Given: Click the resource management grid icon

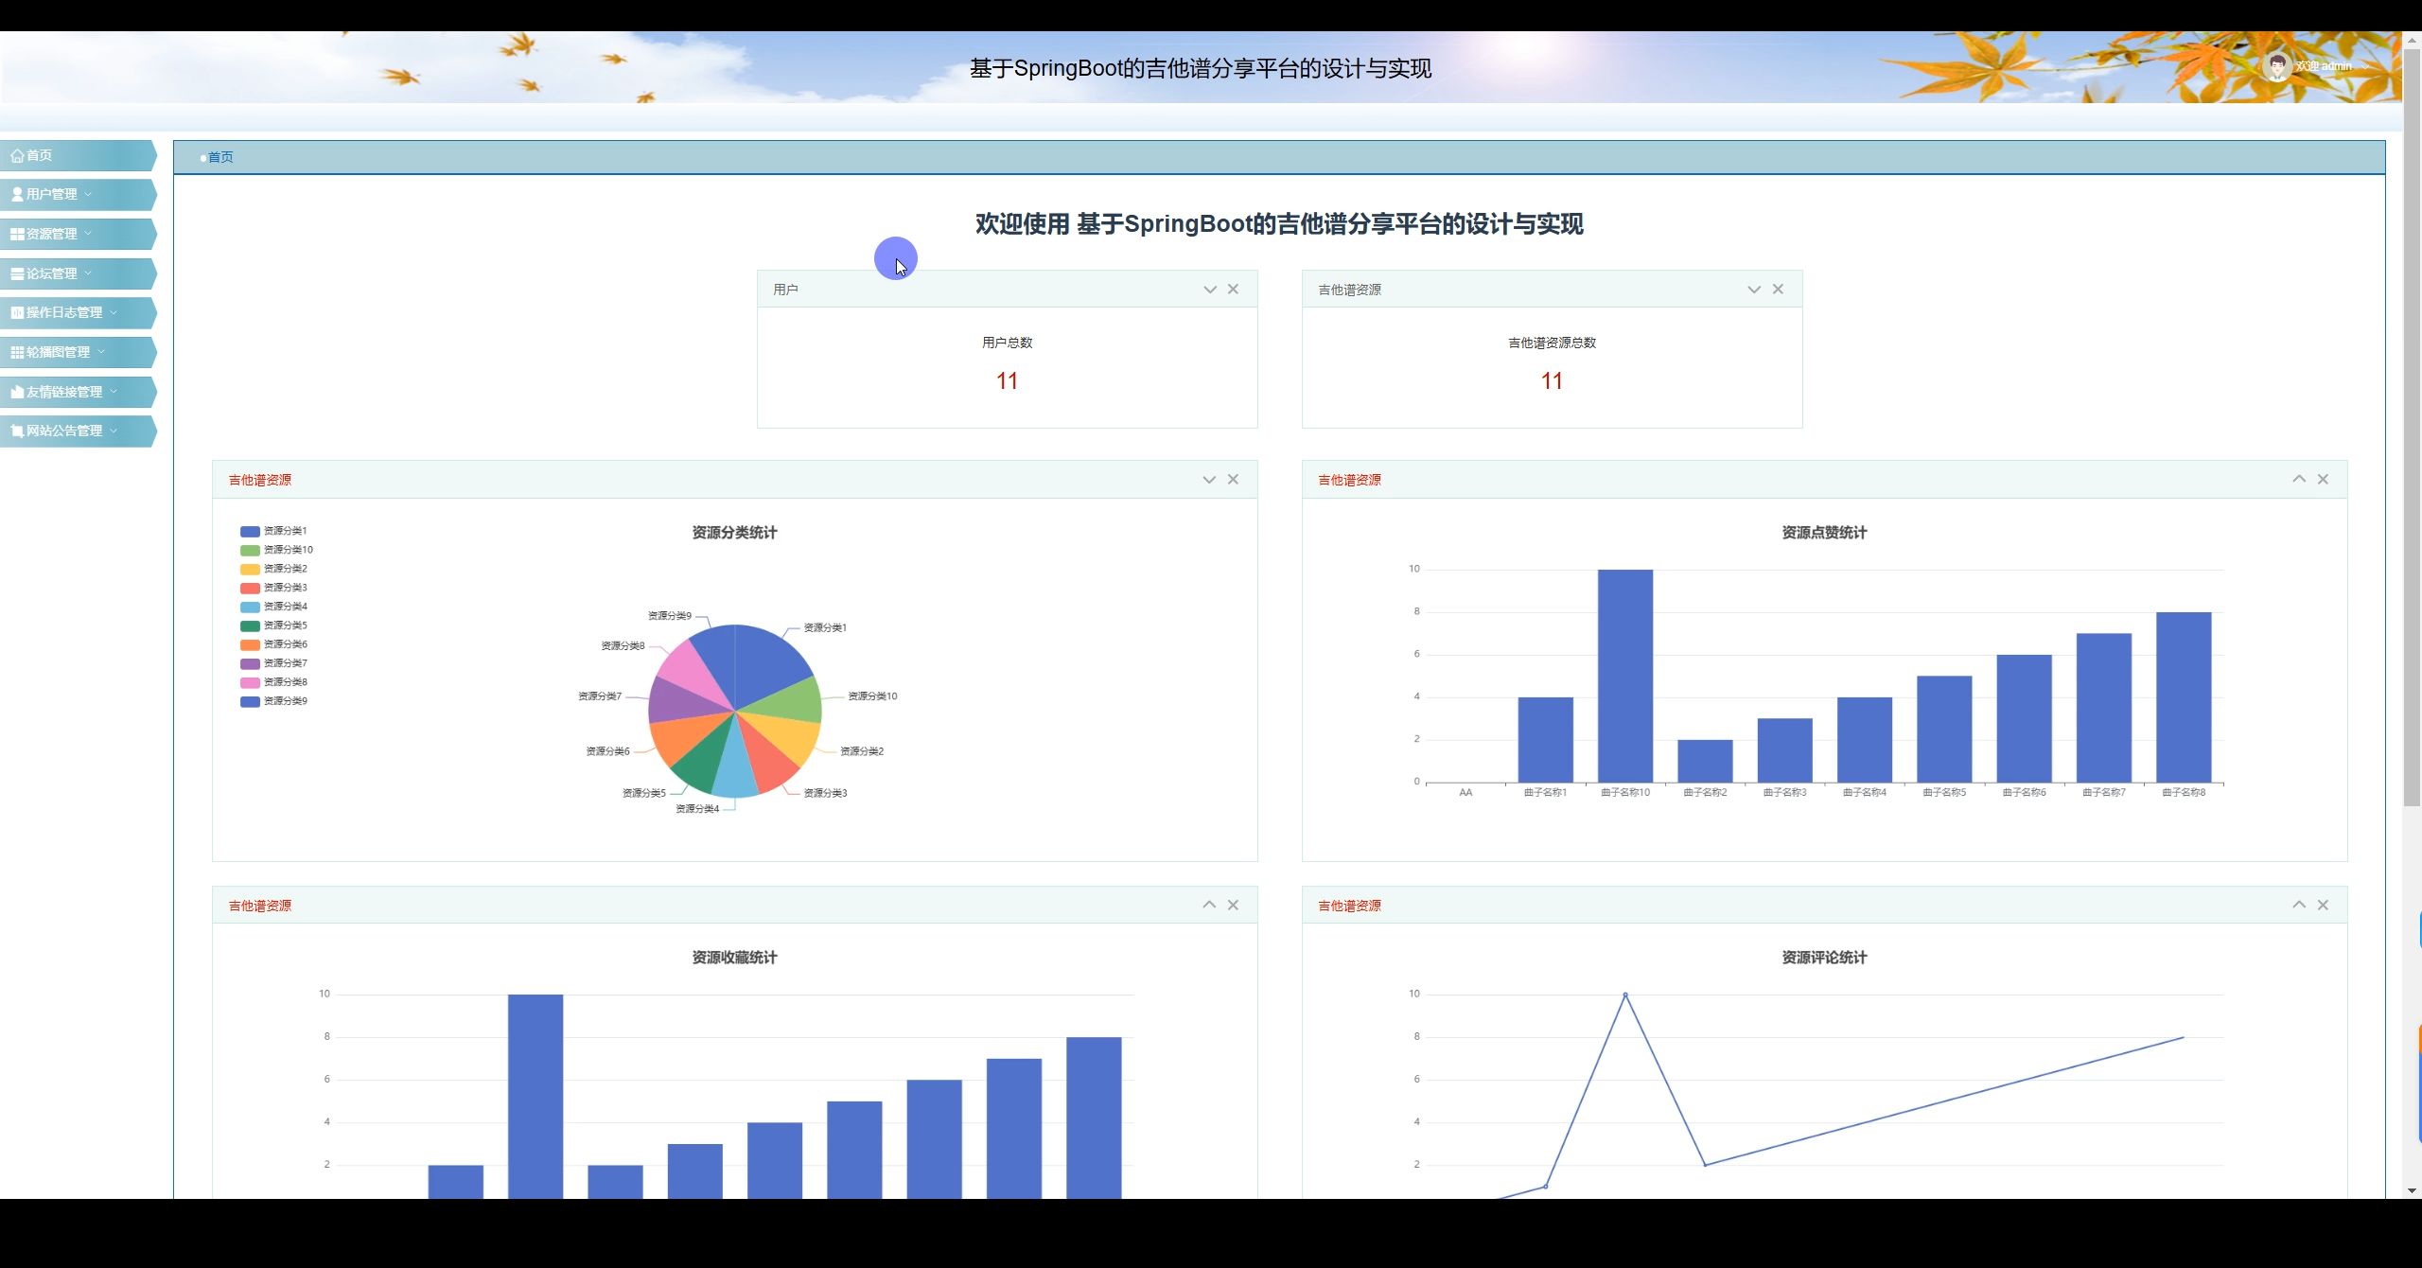Looking at the screenshot, I should pos(17,235).
